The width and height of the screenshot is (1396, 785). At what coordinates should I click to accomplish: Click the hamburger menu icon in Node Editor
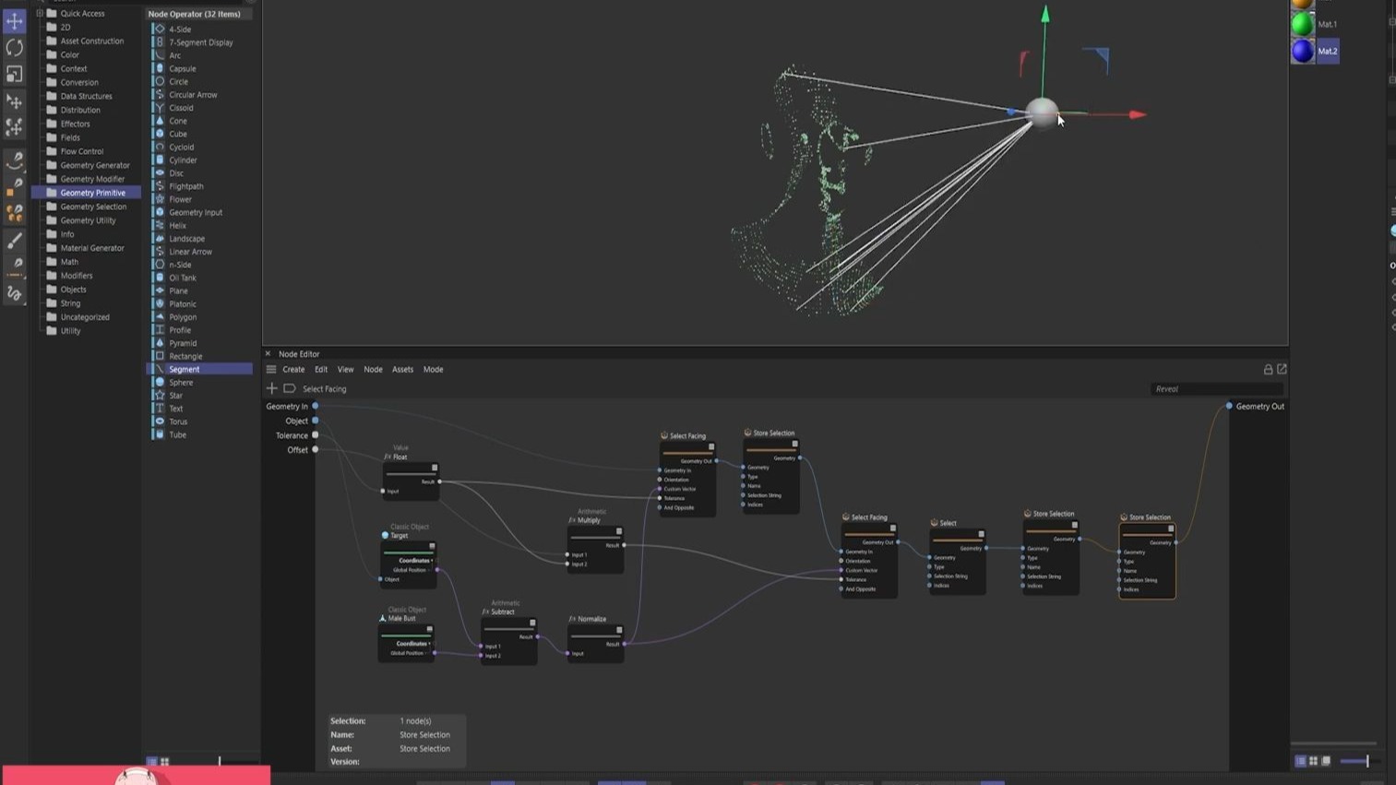click(x=271, y=369)
